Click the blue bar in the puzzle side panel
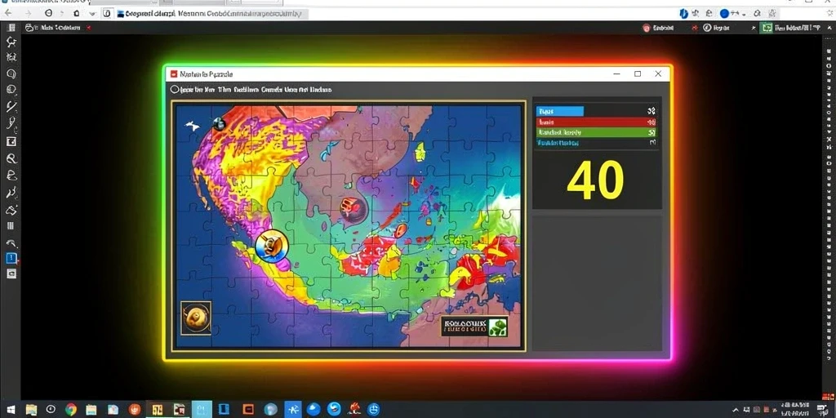The height and width of the screenshot is (418, 836). [560, 111]
